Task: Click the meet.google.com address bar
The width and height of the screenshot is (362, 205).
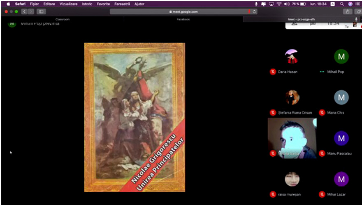Action: point(183,11)
